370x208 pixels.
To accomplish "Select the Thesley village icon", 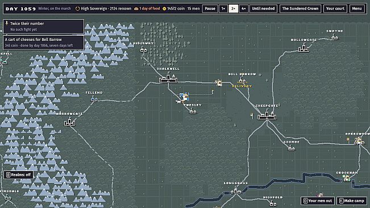I will 193,111.
